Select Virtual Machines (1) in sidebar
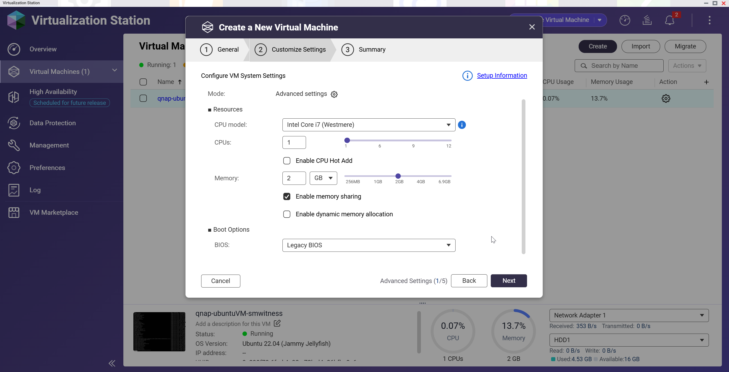 click(x=62, y=71)
